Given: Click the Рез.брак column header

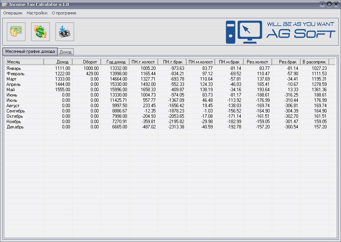Looking at the screenshot, I should (286, 62).
